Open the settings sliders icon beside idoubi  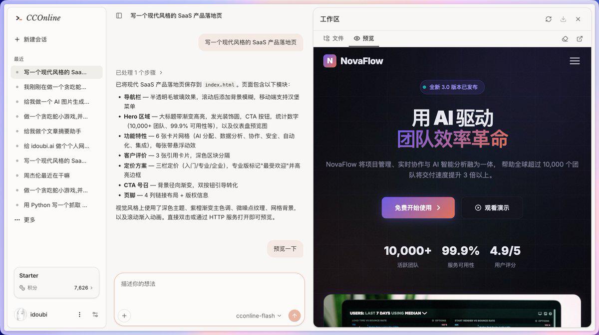point(95,315)
